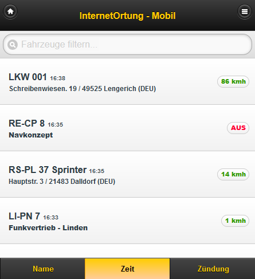
Task: Open the hamburger menu icon
Action: [x=245, y=11]
